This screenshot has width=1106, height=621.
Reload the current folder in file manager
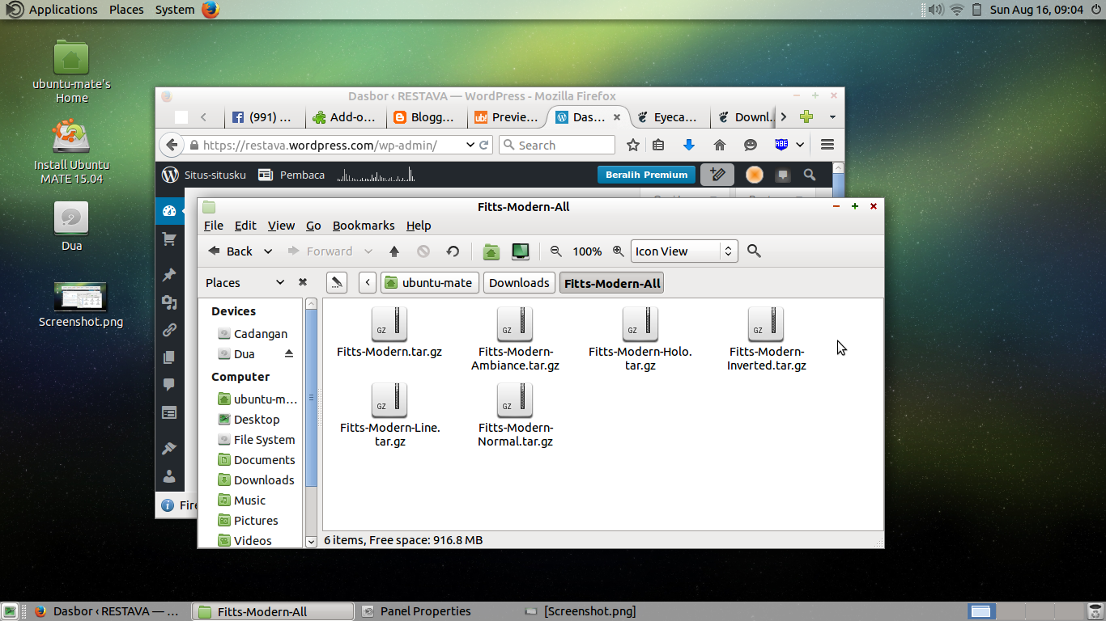point(453,251)
